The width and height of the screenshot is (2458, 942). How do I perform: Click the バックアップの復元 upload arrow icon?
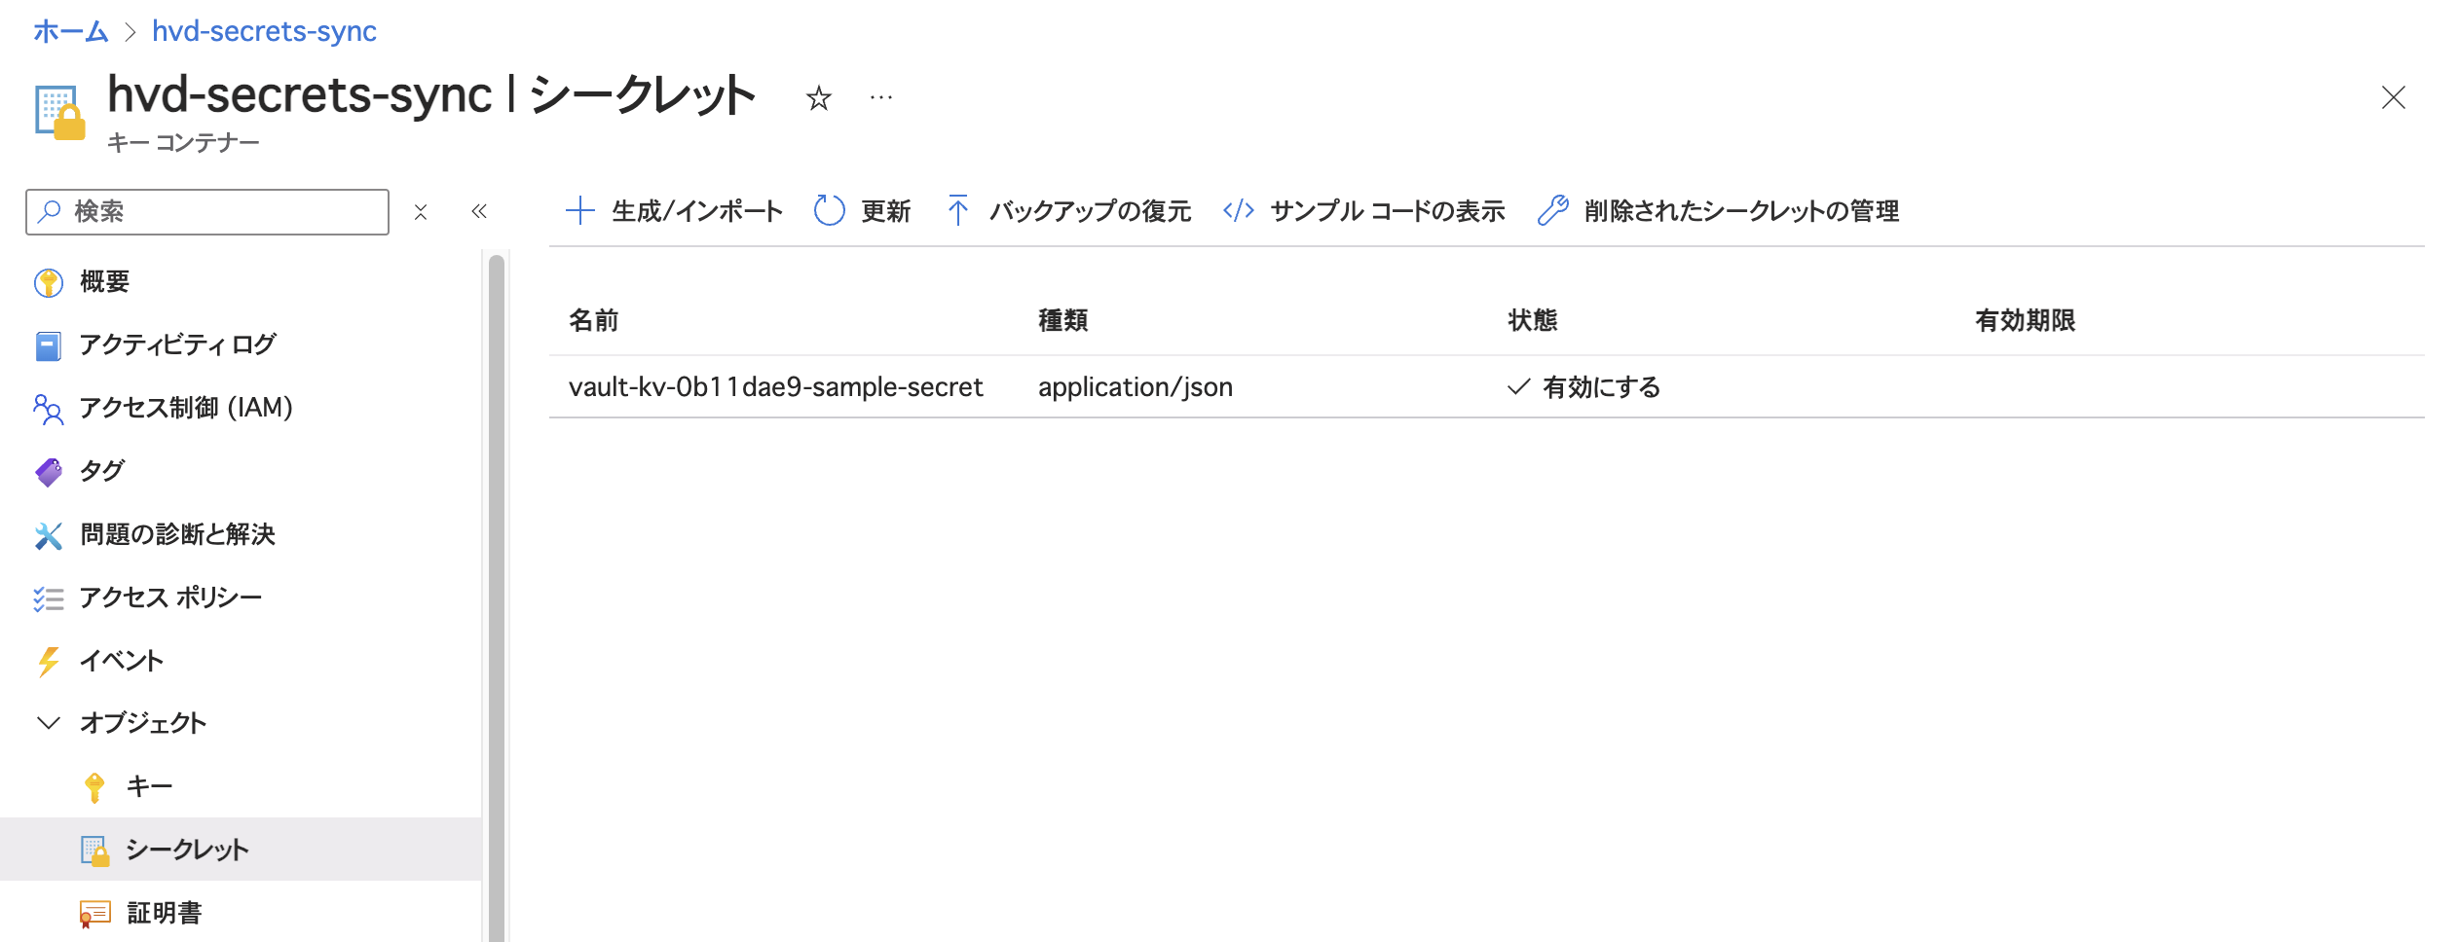(957, 211)
